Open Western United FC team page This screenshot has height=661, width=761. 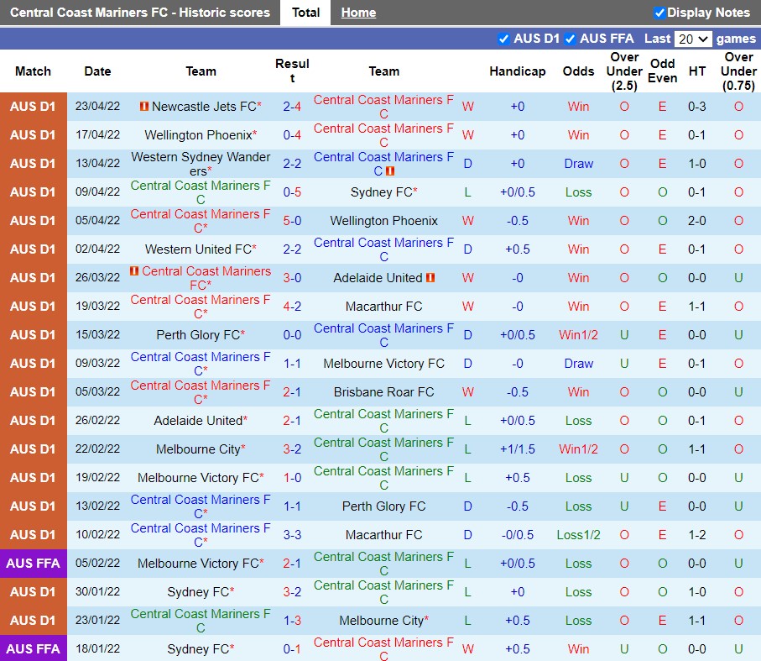(199, 249)
